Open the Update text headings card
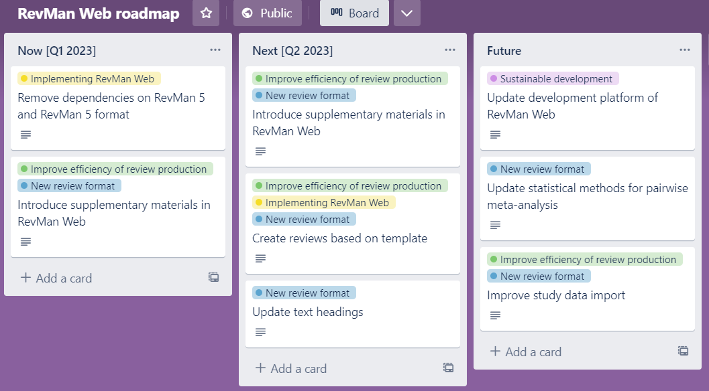The height and width of the screenshot is (391, 709). [307, 312]
